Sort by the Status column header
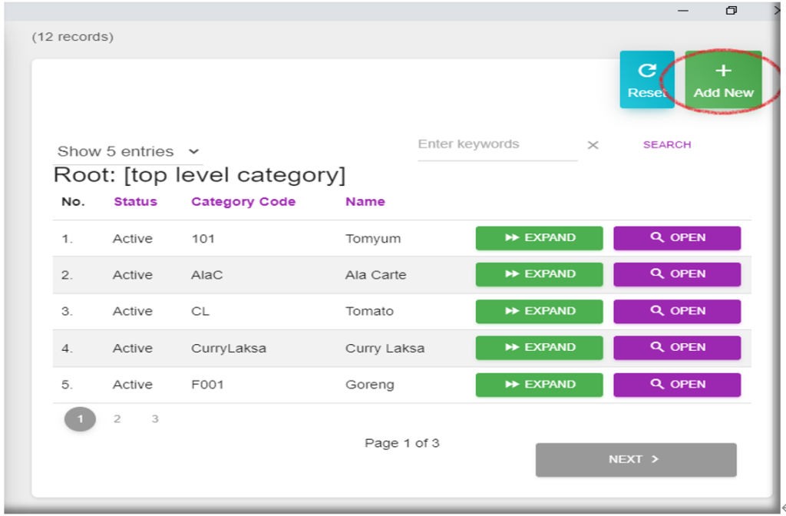Viewport: 786px width, 516px height. click(135, 202)
